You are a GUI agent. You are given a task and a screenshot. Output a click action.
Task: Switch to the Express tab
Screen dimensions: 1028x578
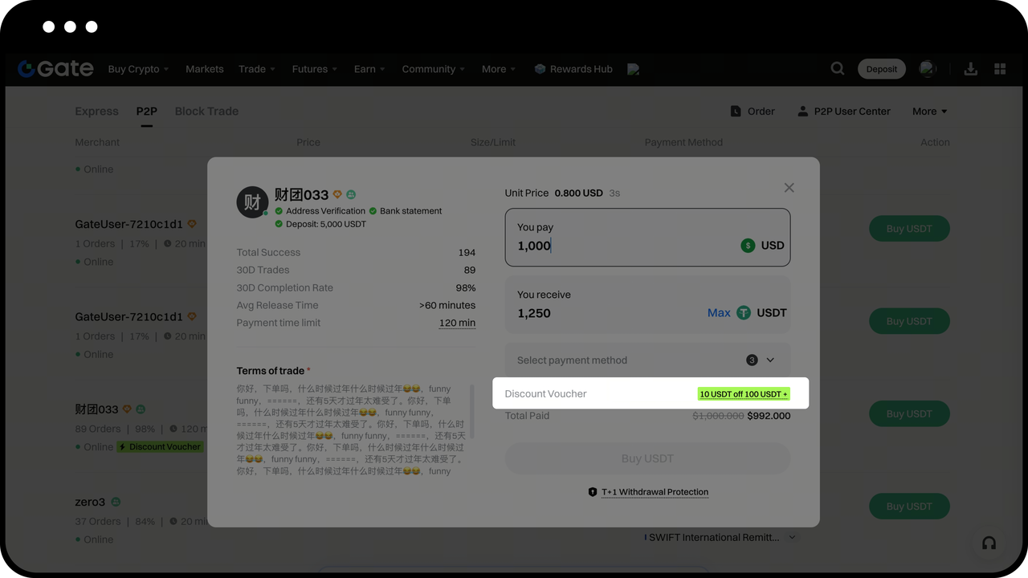pos(96,112)
